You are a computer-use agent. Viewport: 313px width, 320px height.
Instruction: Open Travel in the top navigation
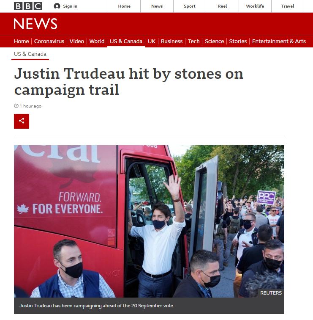(x=288, y=6)
